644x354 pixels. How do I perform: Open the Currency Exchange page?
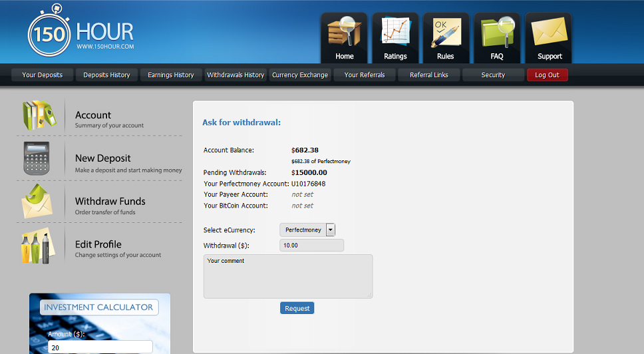[x=300, y=75]
